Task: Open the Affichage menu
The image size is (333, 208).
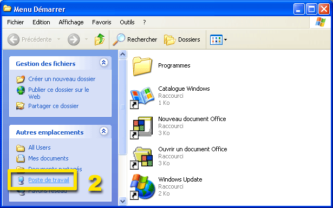Action: [x=71, y=22]
